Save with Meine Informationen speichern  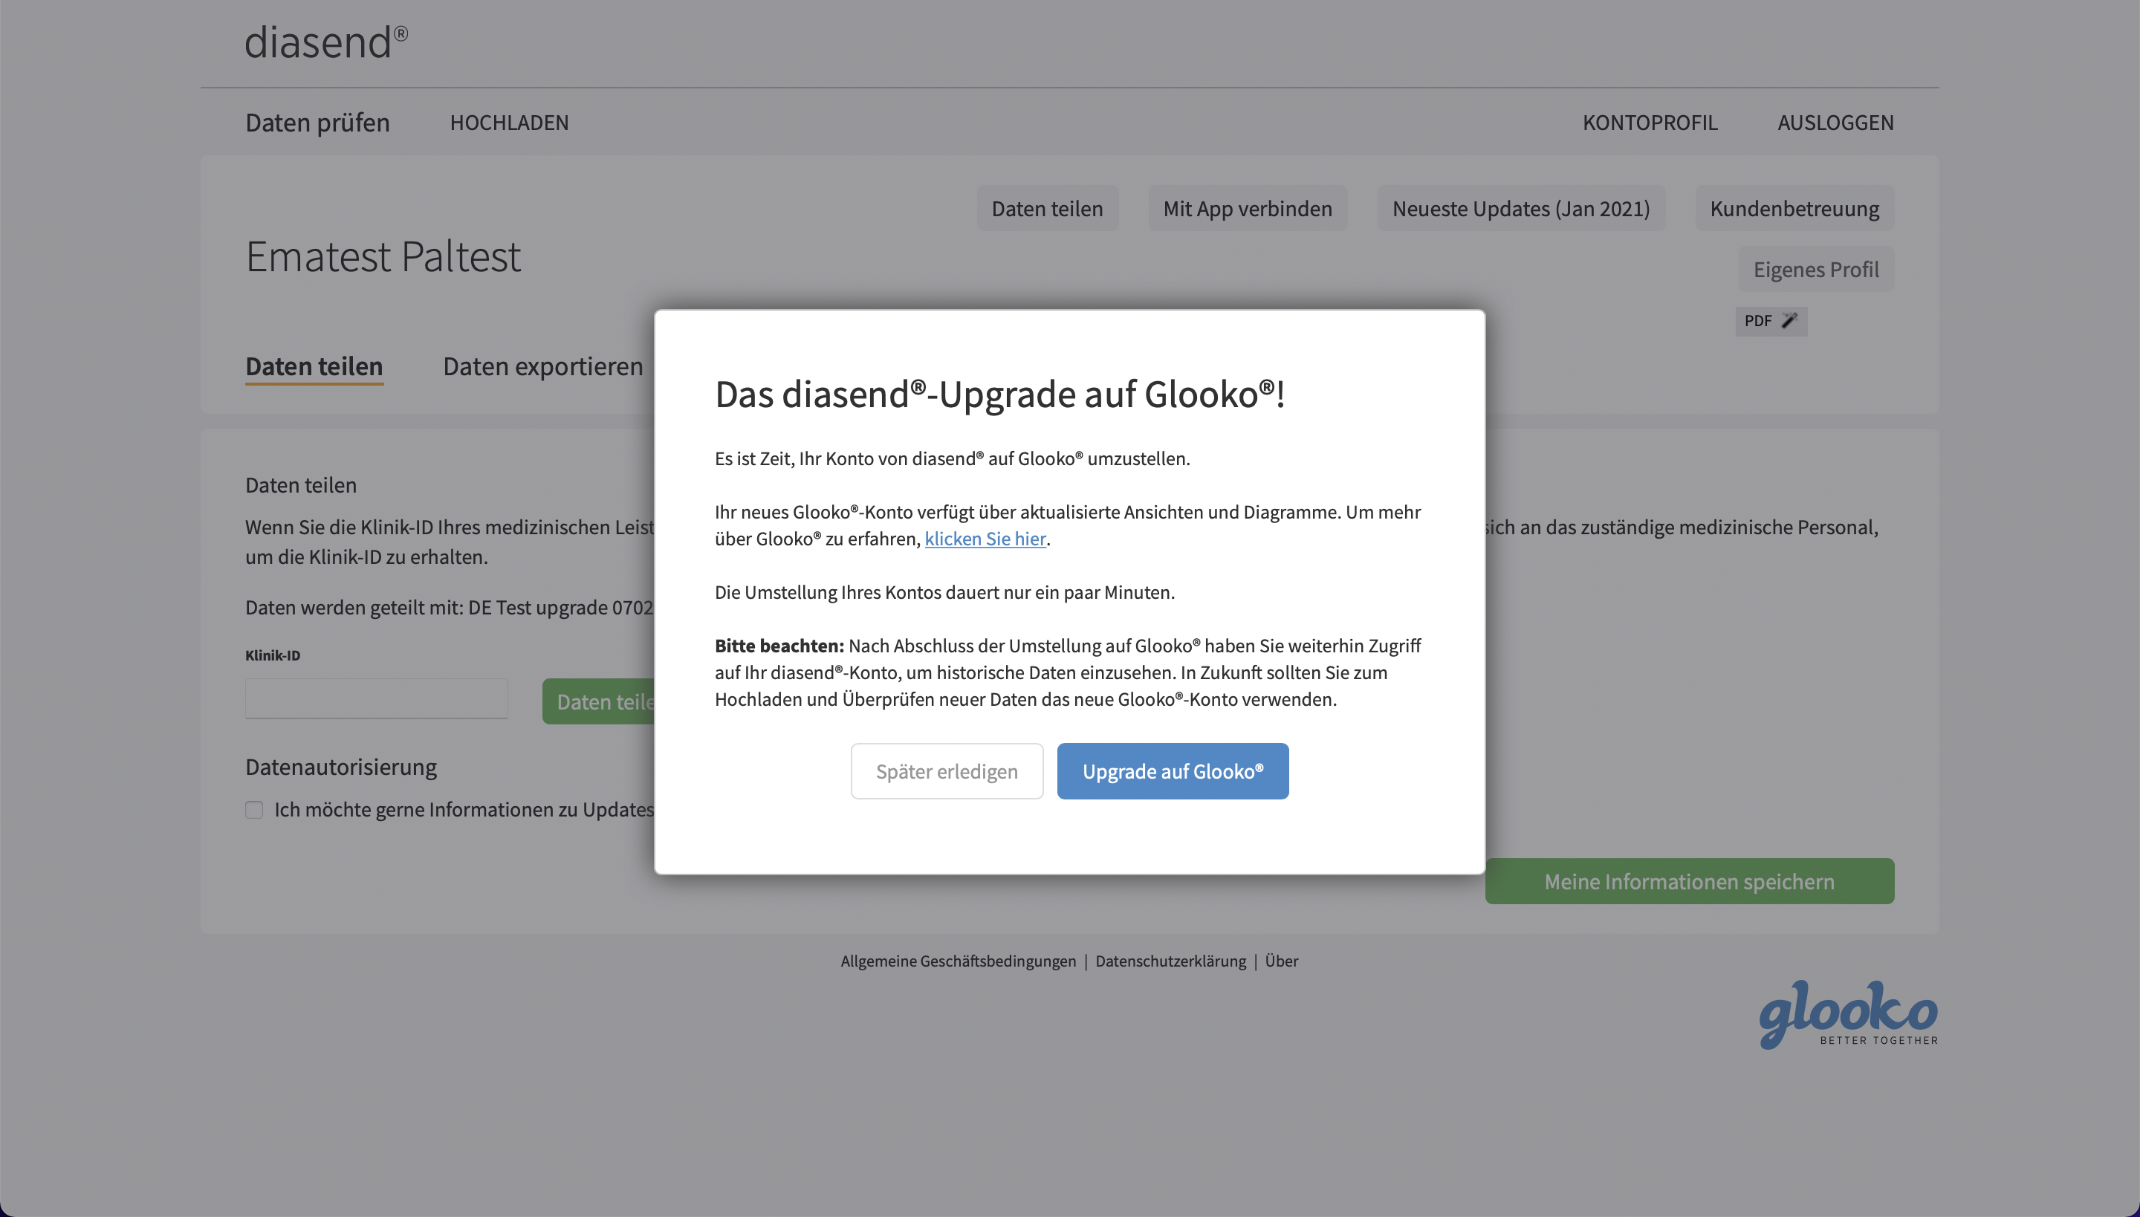point(1690,881)
